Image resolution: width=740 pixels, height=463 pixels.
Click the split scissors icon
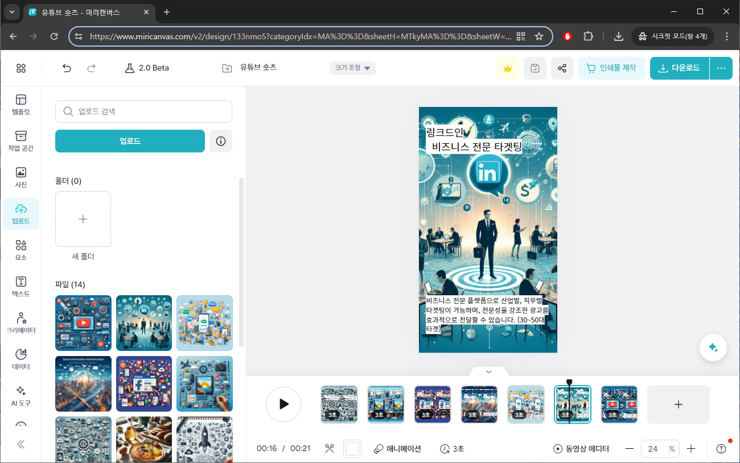pyautogui.click(x=329, y=449)
